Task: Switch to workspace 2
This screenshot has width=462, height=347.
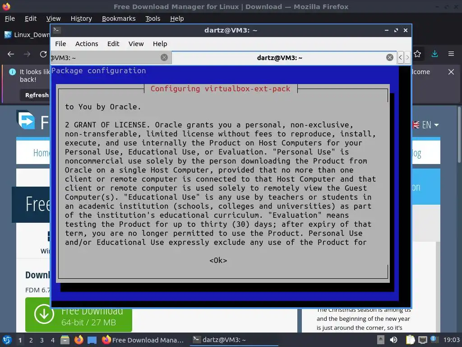Action: [31, 340]
